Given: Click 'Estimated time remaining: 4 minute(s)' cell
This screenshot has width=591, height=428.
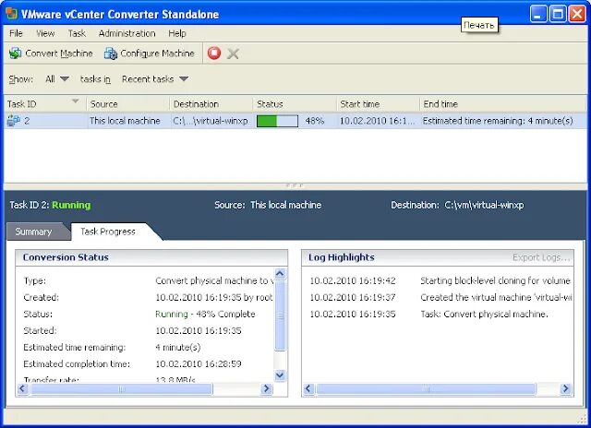Looking at the screenshot, I should coord(498,121).
